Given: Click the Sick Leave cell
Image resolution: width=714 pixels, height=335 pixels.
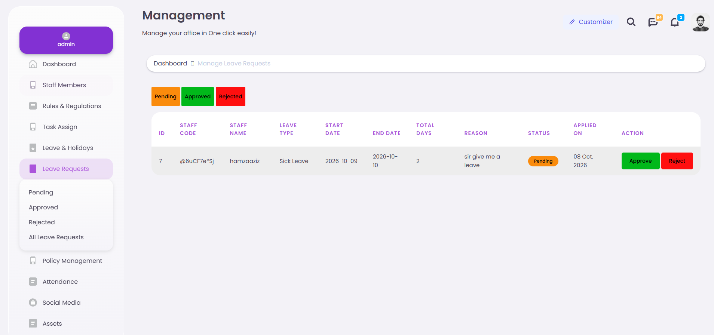Looking at the screenshot, I should coord(294,161).
